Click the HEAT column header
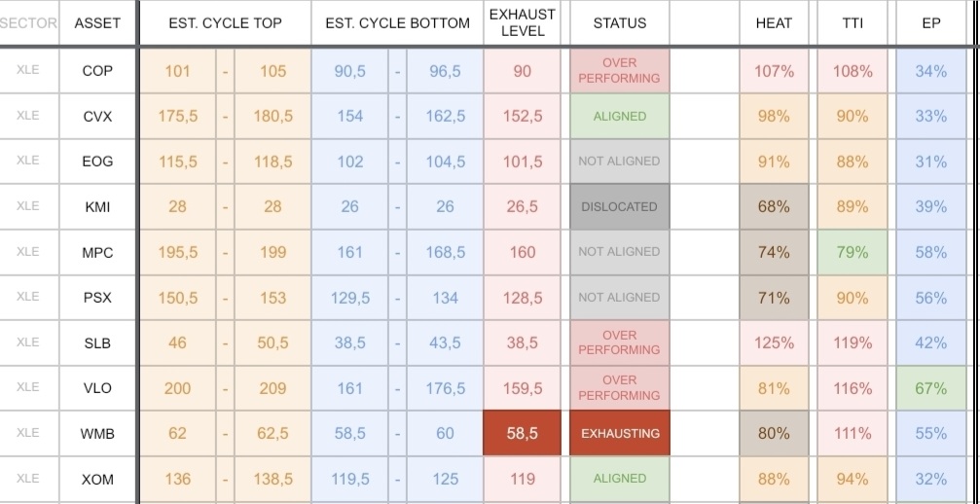 point(774,23)
